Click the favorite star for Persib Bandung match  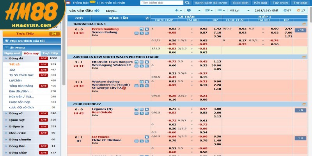tap(147, 29)
